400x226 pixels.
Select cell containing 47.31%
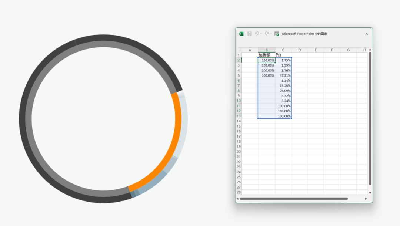tap(283, 75)
